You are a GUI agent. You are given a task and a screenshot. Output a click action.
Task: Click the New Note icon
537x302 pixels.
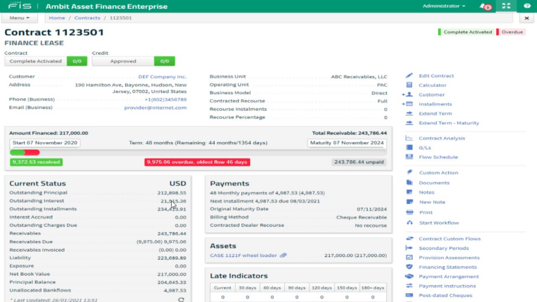pos(410,202)
